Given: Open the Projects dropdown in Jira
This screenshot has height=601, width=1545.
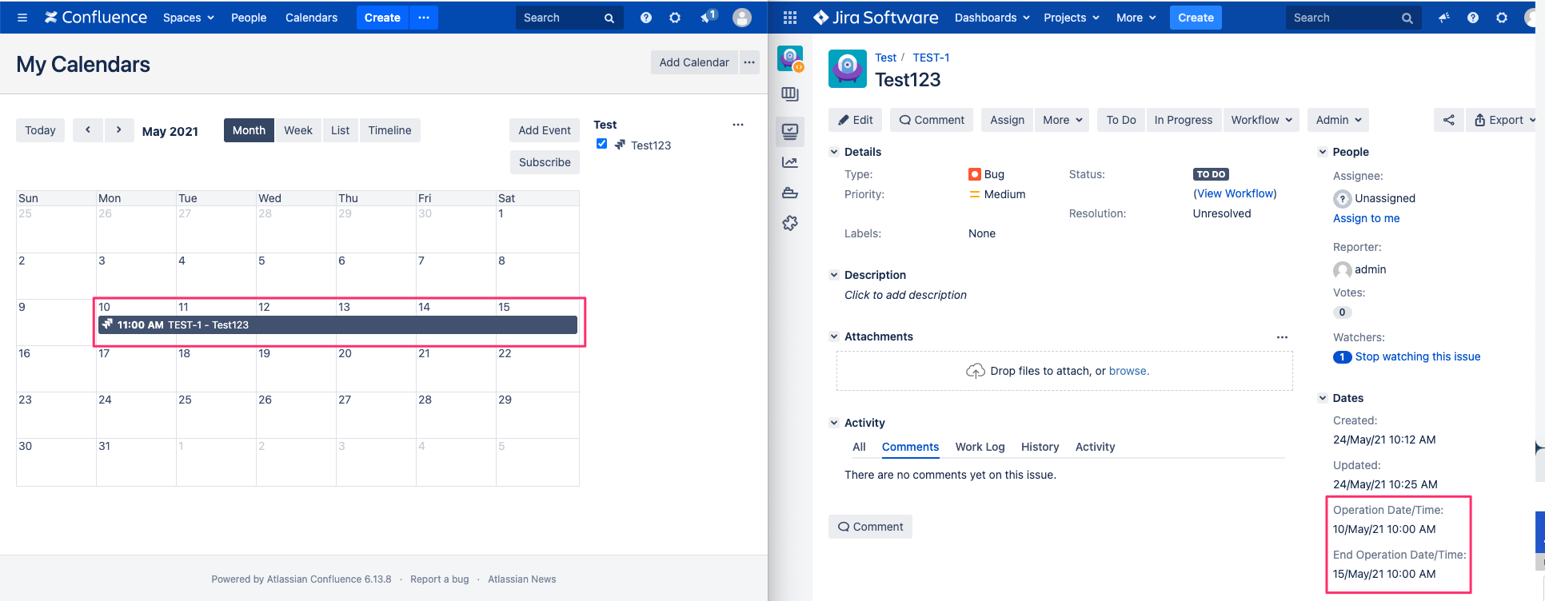Looking at the screenshot, I should point(1072,18).
